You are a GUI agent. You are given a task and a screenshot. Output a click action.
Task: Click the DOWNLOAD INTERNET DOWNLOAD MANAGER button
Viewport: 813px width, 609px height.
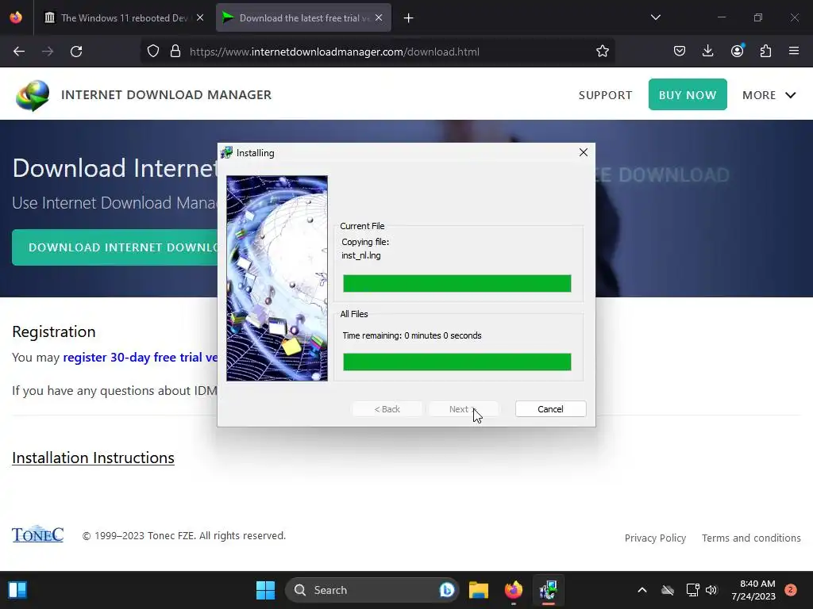point(115,247)
